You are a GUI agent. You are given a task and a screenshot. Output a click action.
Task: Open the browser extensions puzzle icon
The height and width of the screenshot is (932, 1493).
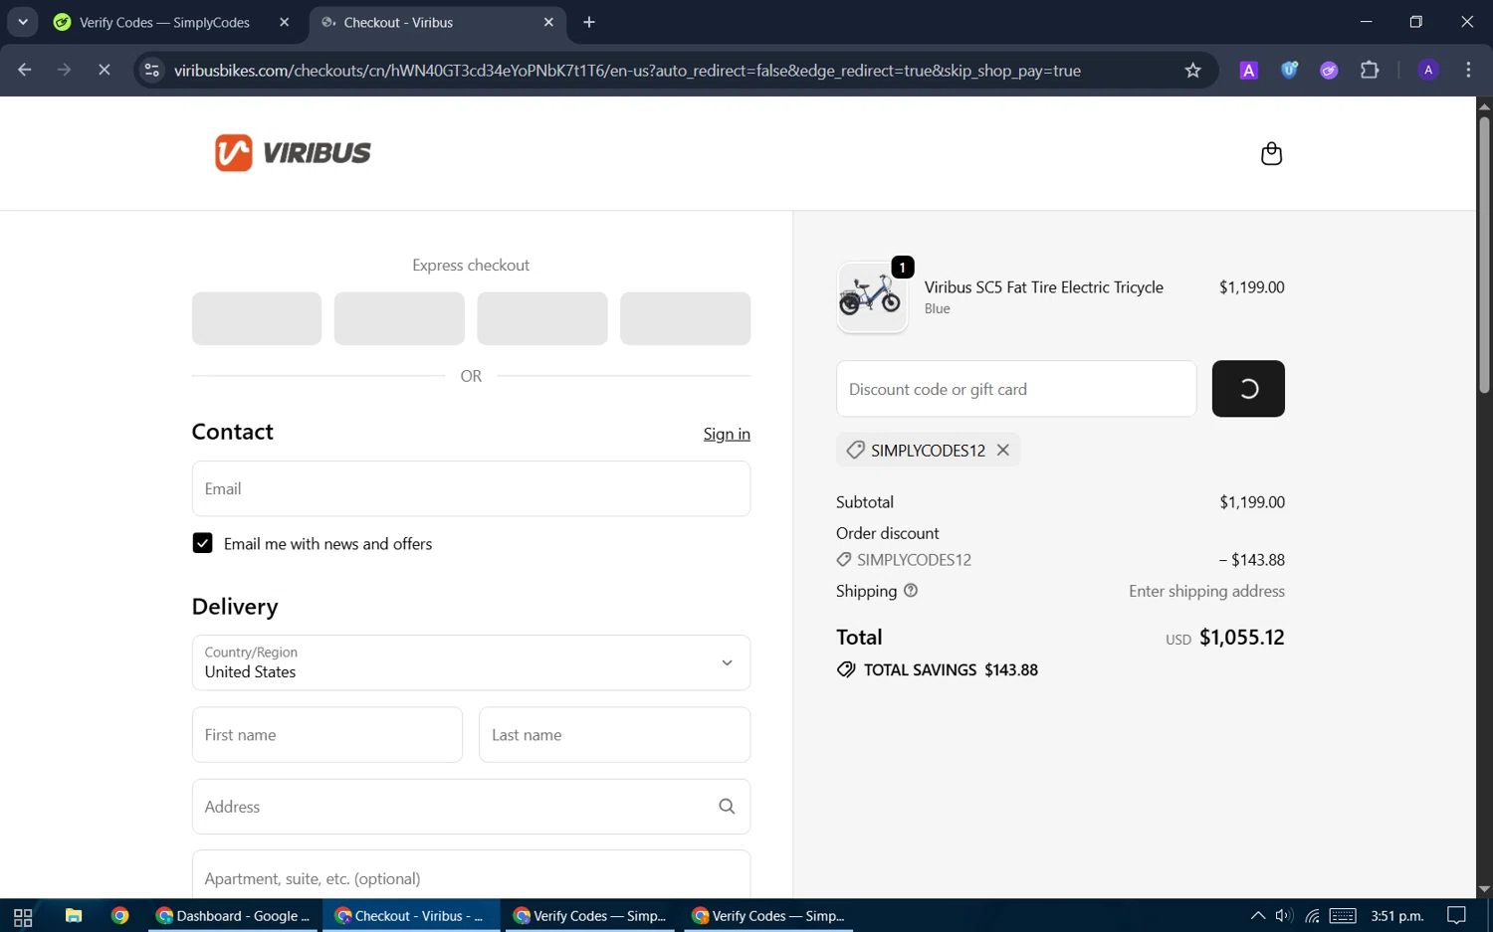coord(1370,71)
